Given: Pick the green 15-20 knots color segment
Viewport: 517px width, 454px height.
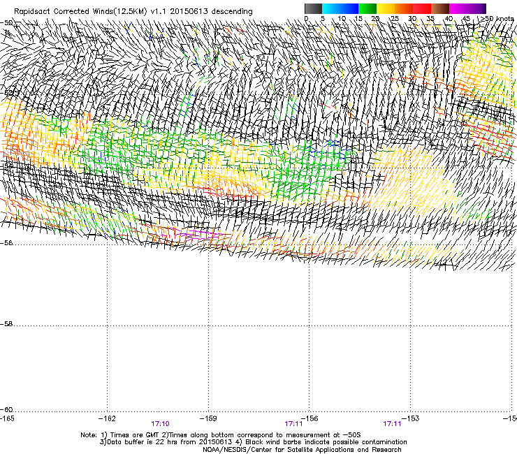Looking at the screenshot, I should [x=367, y=8].
